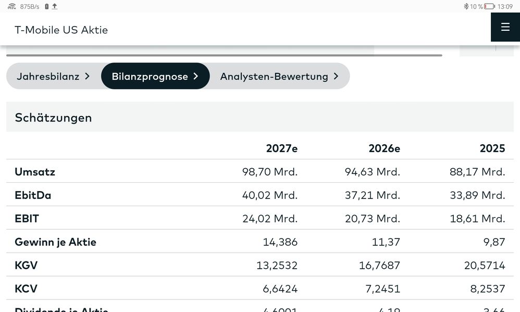
Task: Select the Bilanzprognose tab
Action: (x=155, y=76)
